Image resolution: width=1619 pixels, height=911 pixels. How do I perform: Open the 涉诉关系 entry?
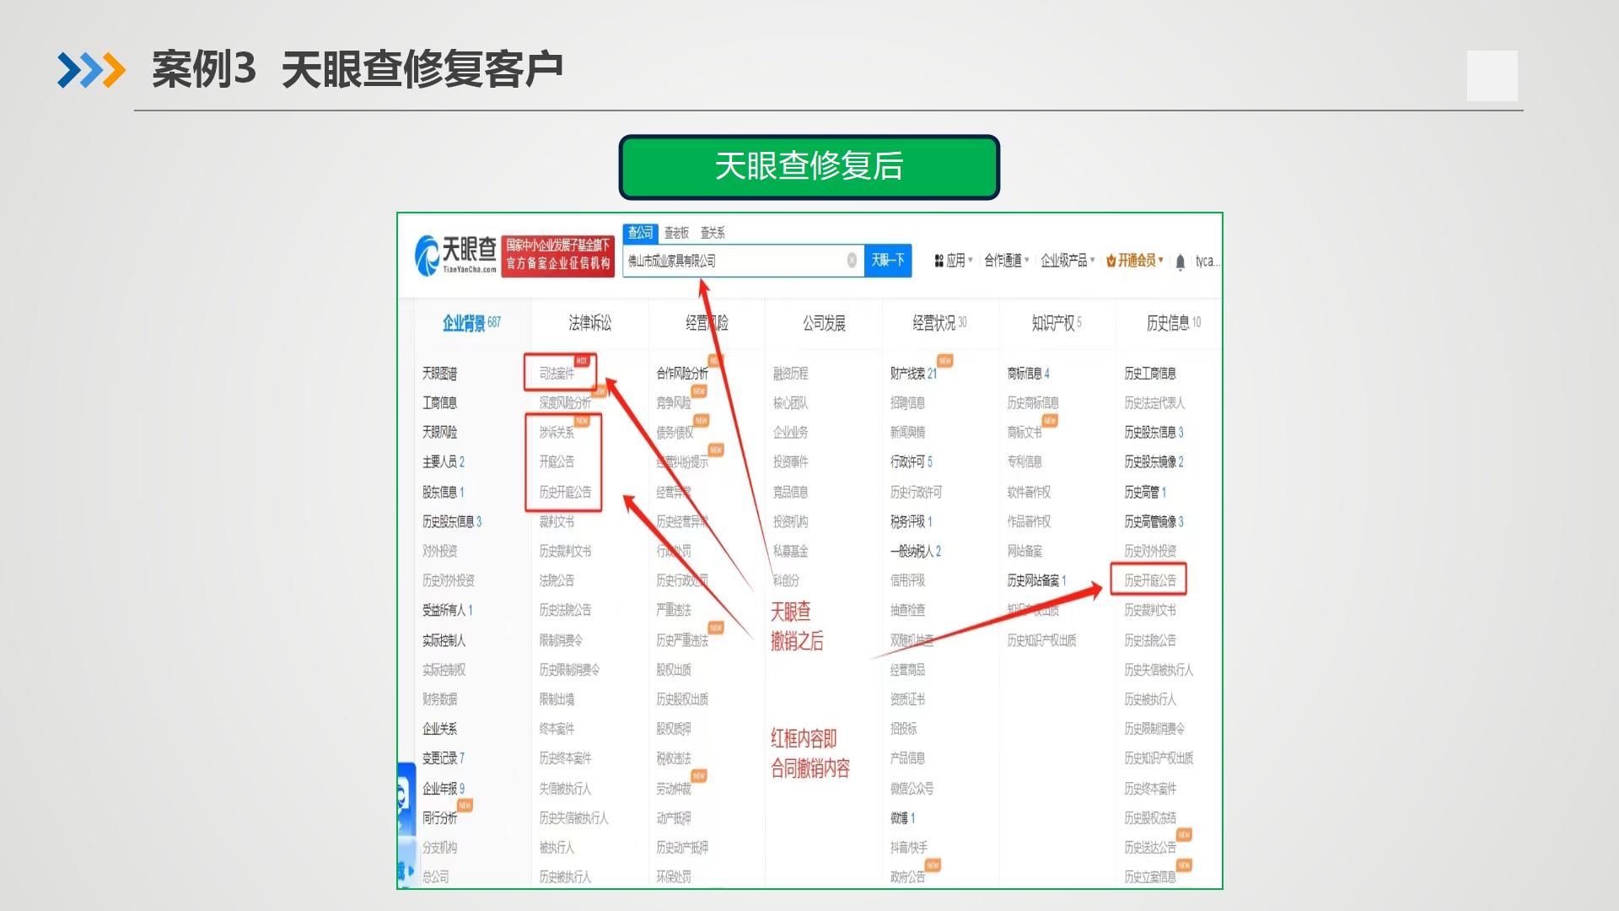click(x=557, y=433)
